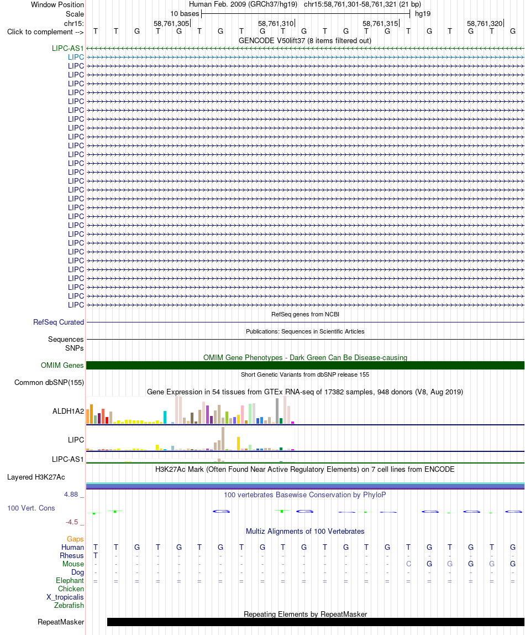Screen dimensions: 525x635
Task: Click the Window Position label
Action: tap(57, 4)
